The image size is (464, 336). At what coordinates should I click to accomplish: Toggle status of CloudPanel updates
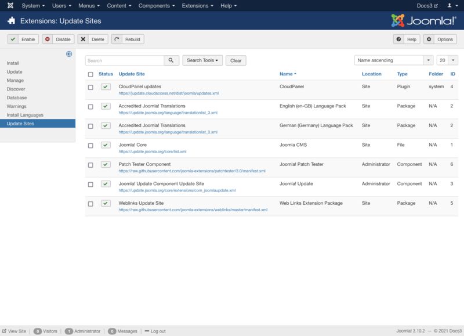106,86
